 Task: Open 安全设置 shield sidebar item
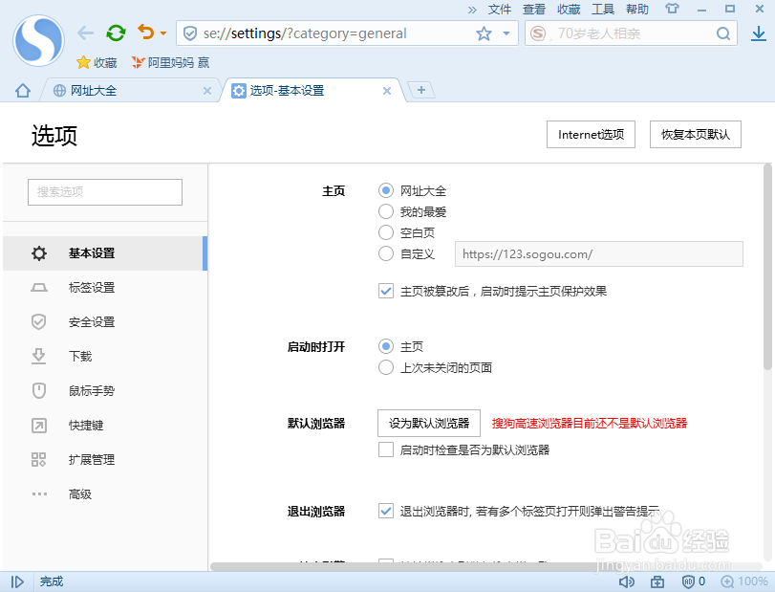pos(105,322)
